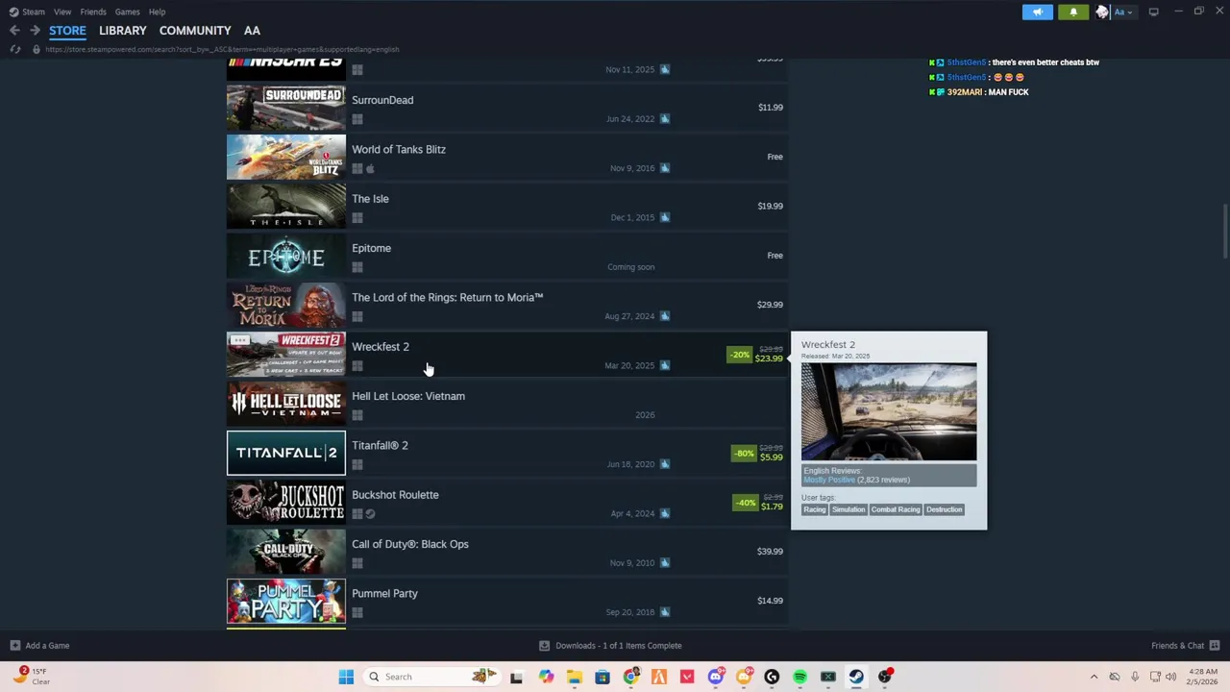
Task: Switch to the LIBRARY tab
Action: coord(122,31)
